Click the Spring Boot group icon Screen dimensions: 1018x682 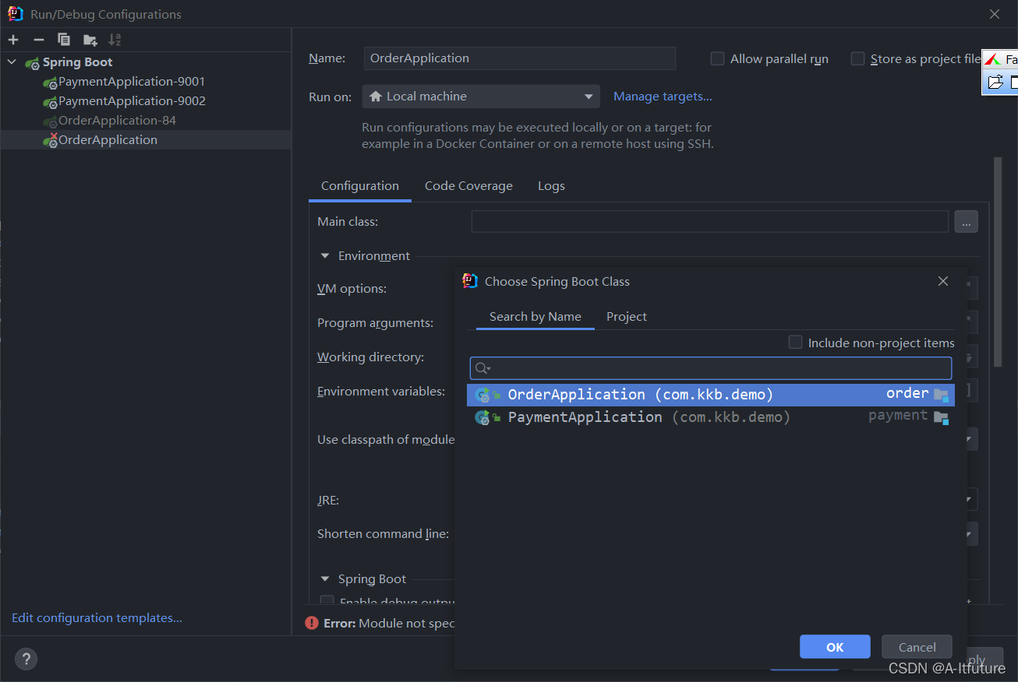32,63
